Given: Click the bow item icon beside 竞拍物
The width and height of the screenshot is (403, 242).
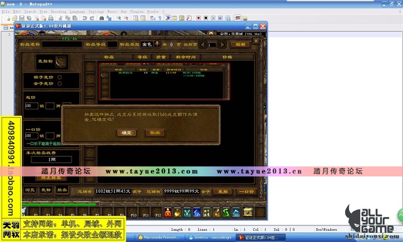Looking at the screenshot, I should (x=61, y=62).
